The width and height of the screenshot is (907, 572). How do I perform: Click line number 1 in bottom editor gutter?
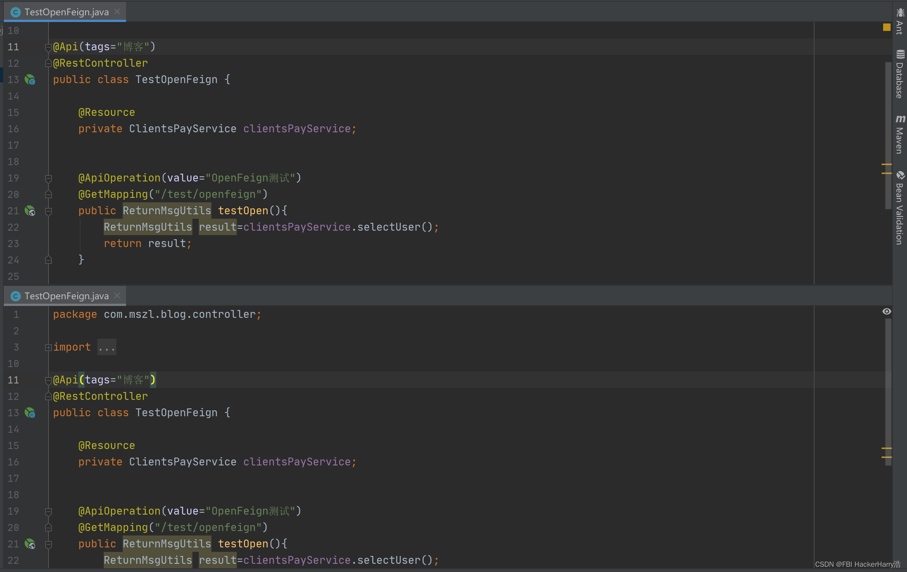[x=16, y=314]
